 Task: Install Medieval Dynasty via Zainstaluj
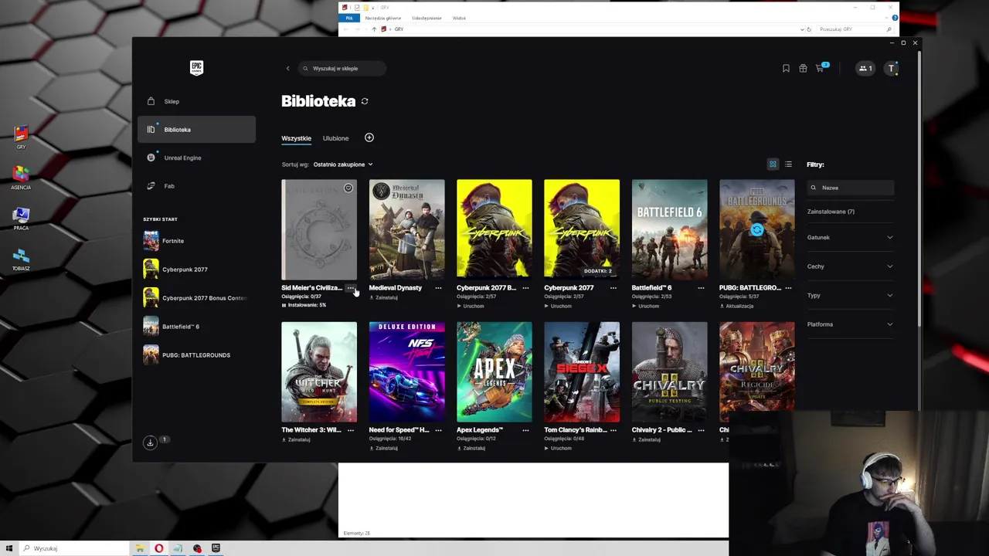pyautogui.click(x=383, y=297)
